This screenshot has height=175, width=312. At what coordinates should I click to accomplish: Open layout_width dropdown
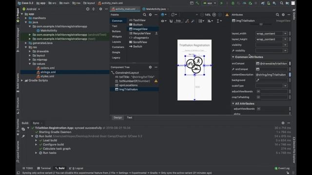pyautogui.click(x=285, y=34)
